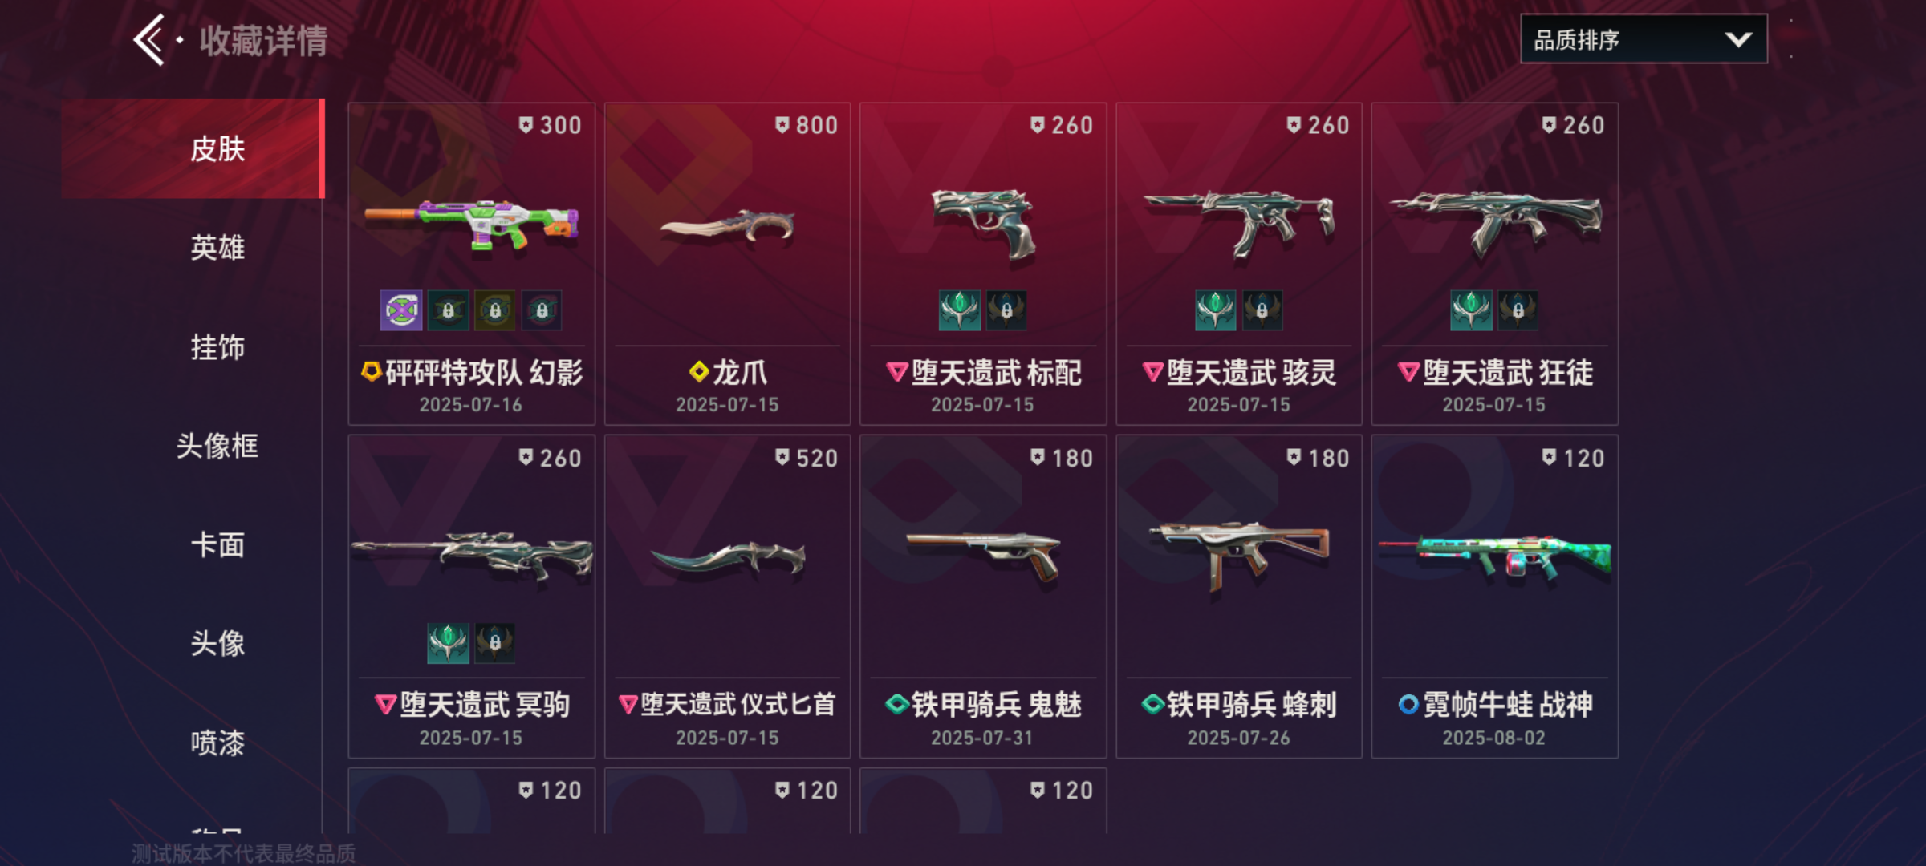Select the green emblem variant of 堕天遗武 狂徒

tap(1471, 310)
